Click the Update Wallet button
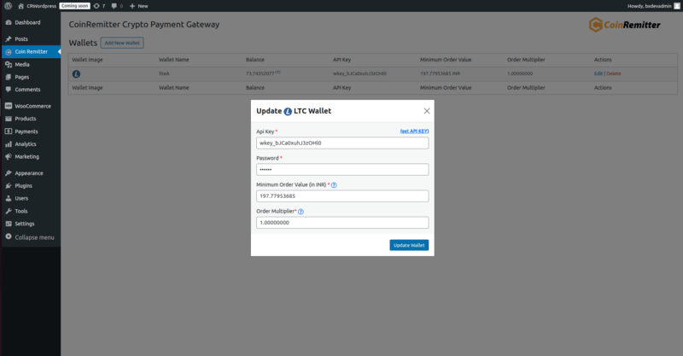This screenshot has height=356, width=683. click(x=409, y=245)
